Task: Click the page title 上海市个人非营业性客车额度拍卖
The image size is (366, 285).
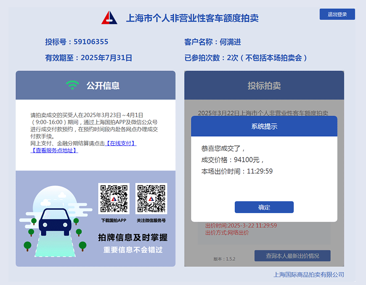Action: [x=192, y=18]
